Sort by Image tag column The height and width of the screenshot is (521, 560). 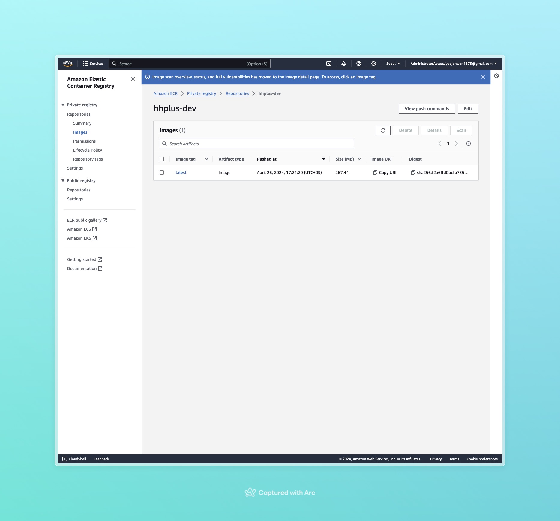(207, 159)
